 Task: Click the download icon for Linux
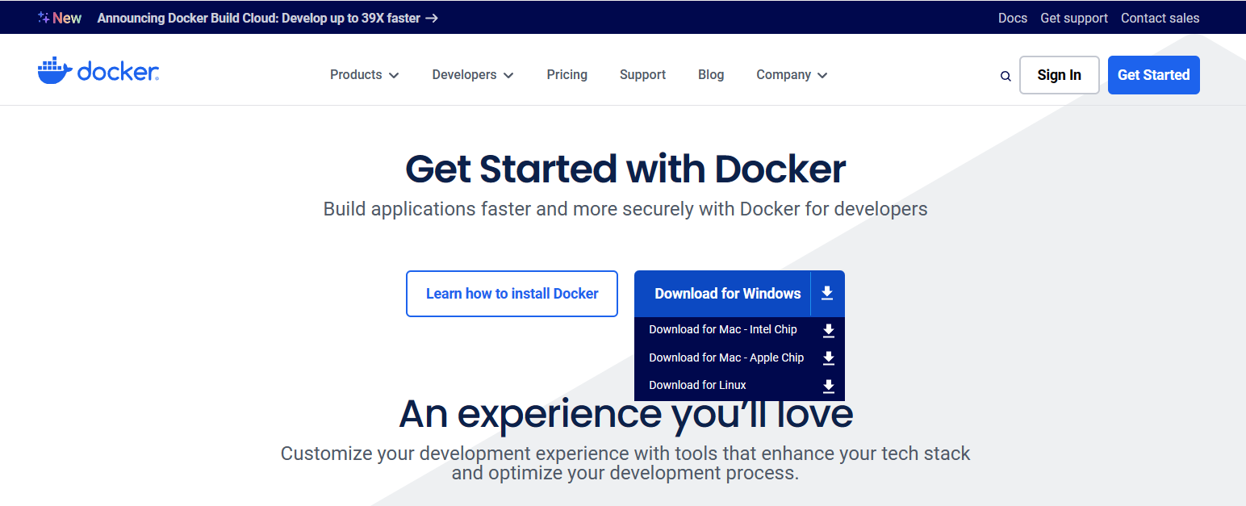tap(828, 387)
